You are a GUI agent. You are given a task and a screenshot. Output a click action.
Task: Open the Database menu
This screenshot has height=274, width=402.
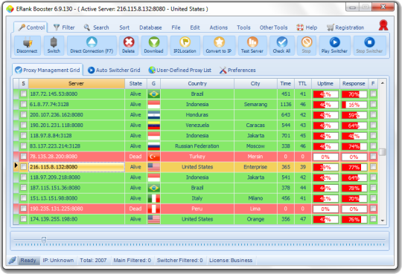tap(150, 27)
